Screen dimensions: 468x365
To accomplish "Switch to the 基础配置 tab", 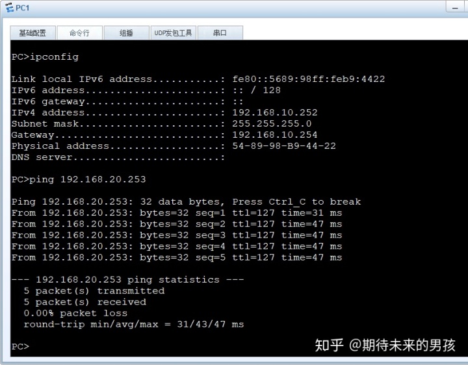I will [x=33, y=33].
